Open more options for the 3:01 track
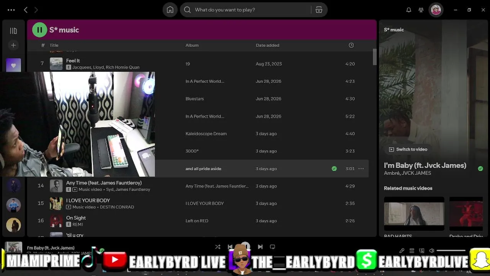Image resolution: width=490 pixels, height=276 pixels. point(361,169)
